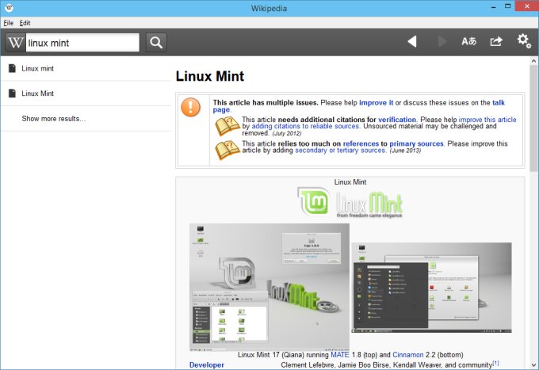Close the Wikipedia window
This screenshot has width=539, height=370.
pyautogui.click(x=526, y=6)
